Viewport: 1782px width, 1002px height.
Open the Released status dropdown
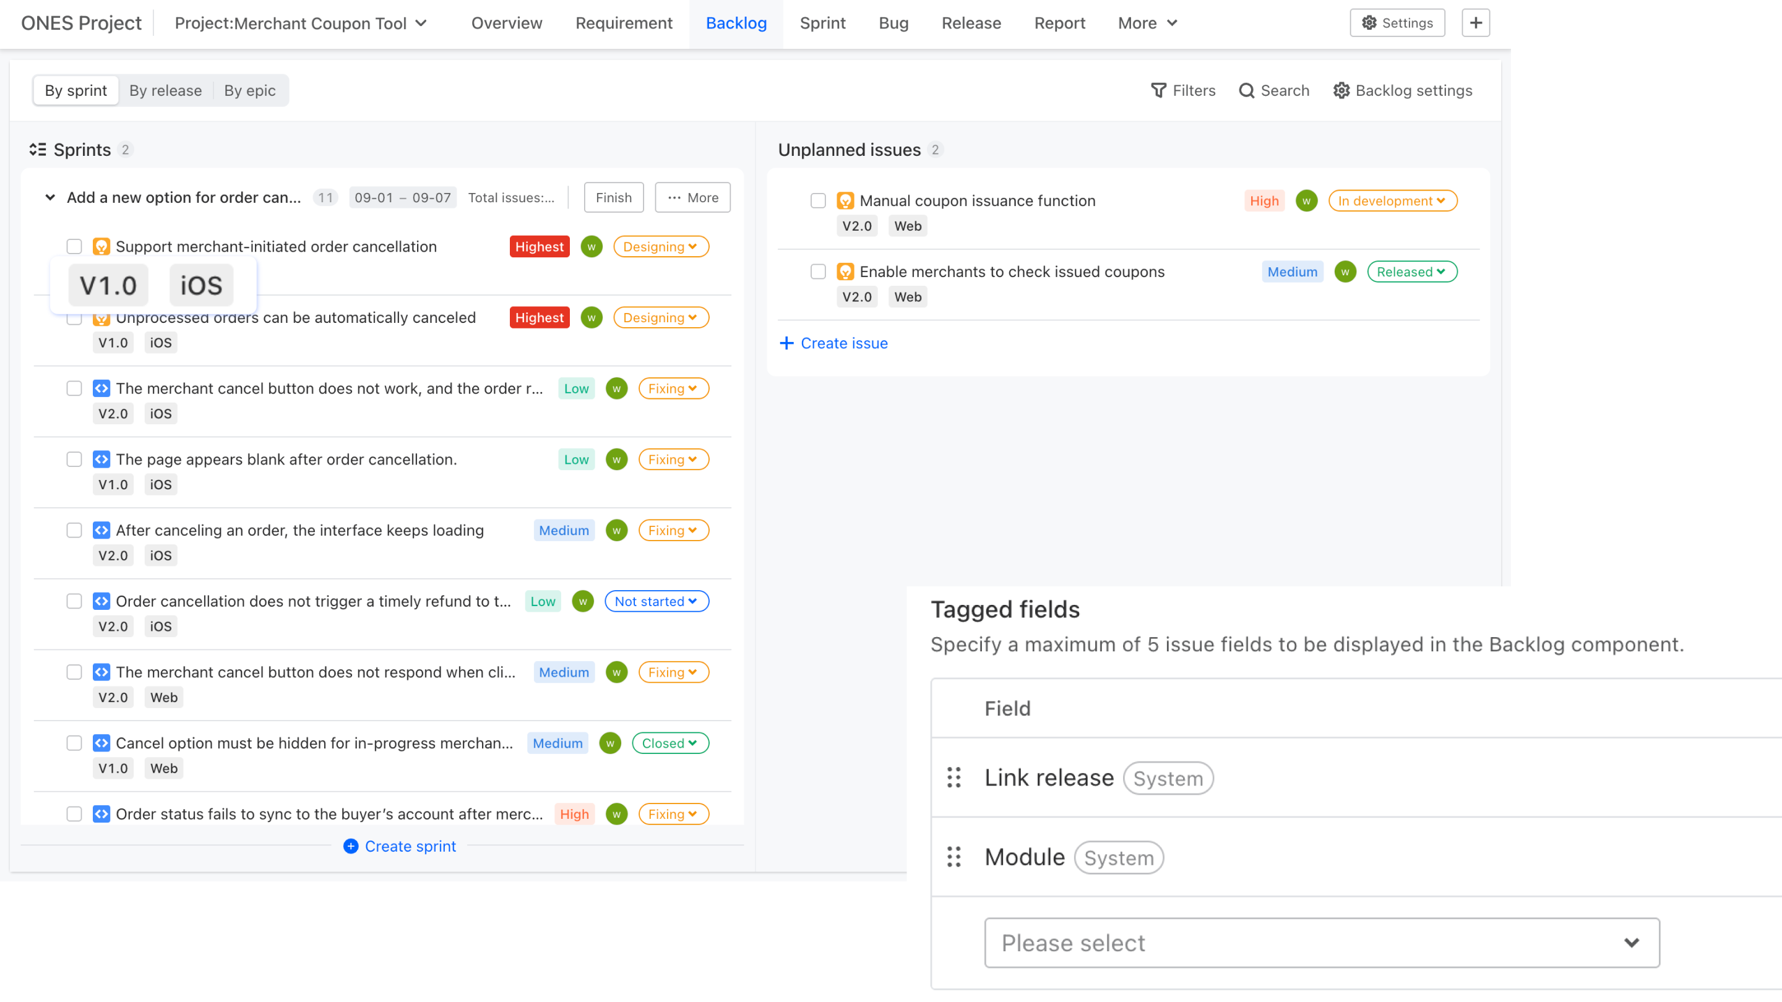tap(1411, 272)
